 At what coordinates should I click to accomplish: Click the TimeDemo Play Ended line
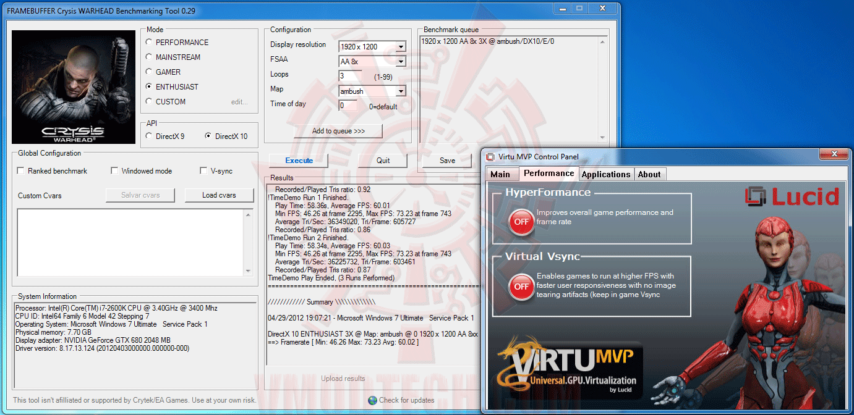(x=331, y=278)
